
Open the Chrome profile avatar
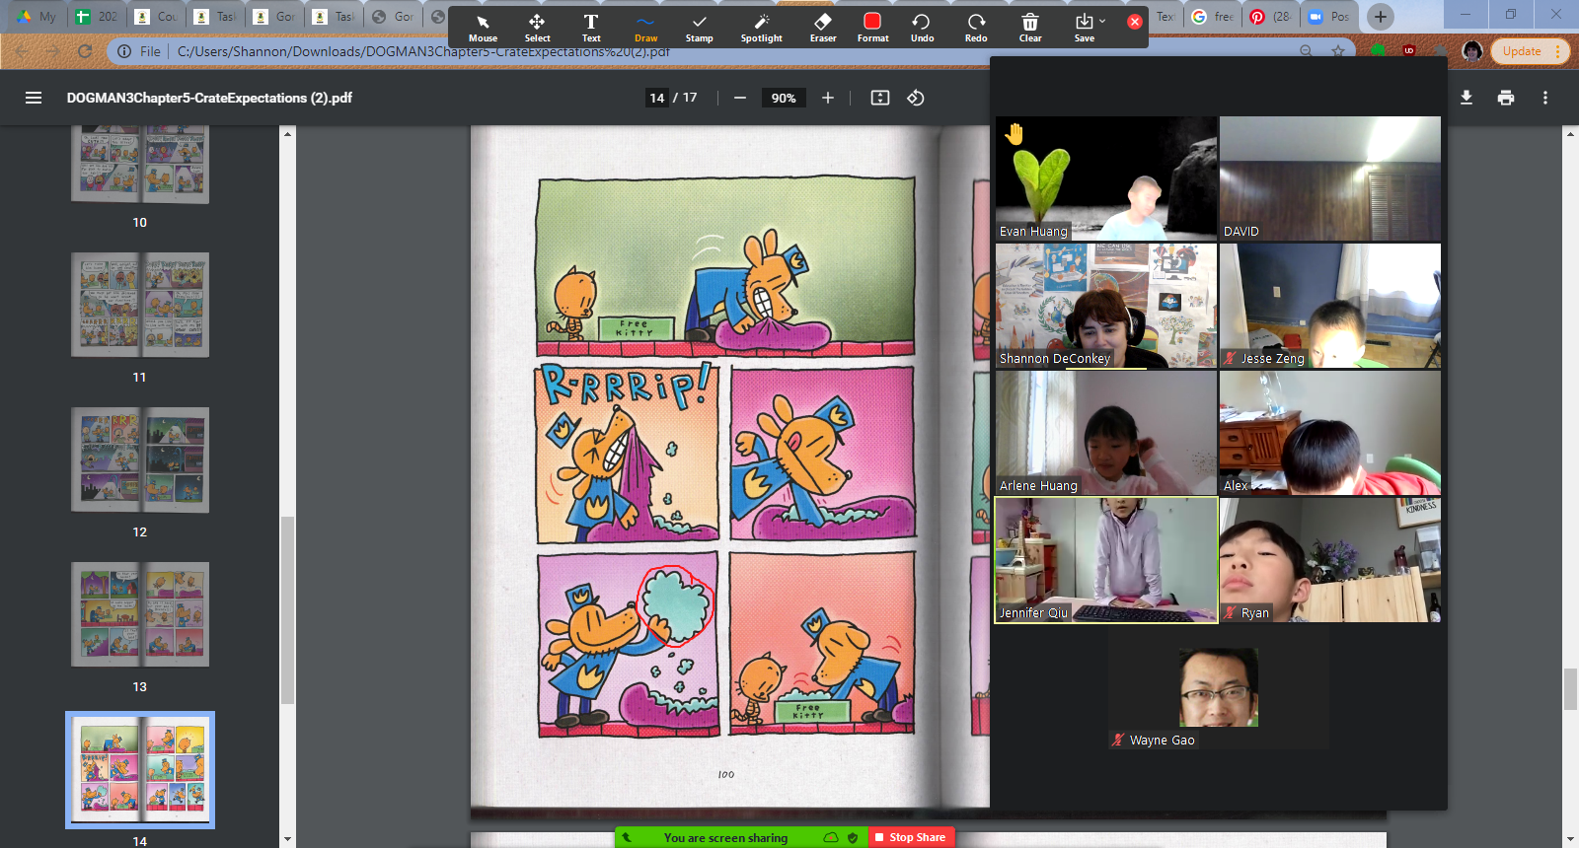point(1472,51)
